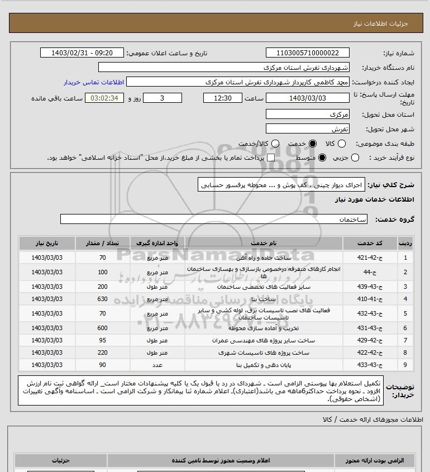Viewport: 430px width, 472px height.
Task: Click service name تخریب و آماده سازی محوطه
Action: [264, 328]
